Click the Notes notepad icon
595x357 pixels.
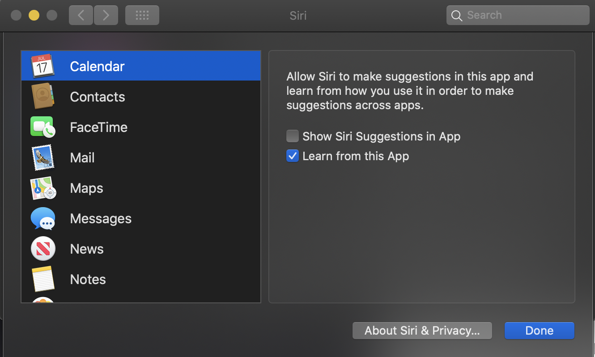click(42, 279)
